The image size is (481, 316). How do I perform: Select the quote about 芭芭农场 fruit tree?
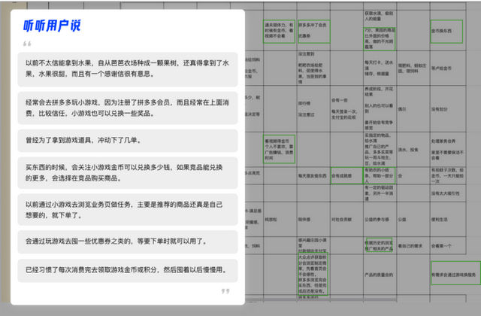click(128, 69)
